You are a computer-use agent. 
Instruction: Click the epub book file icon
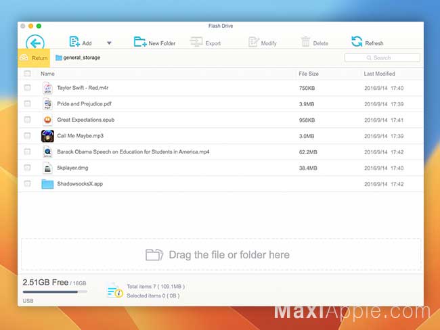[47, 120]
